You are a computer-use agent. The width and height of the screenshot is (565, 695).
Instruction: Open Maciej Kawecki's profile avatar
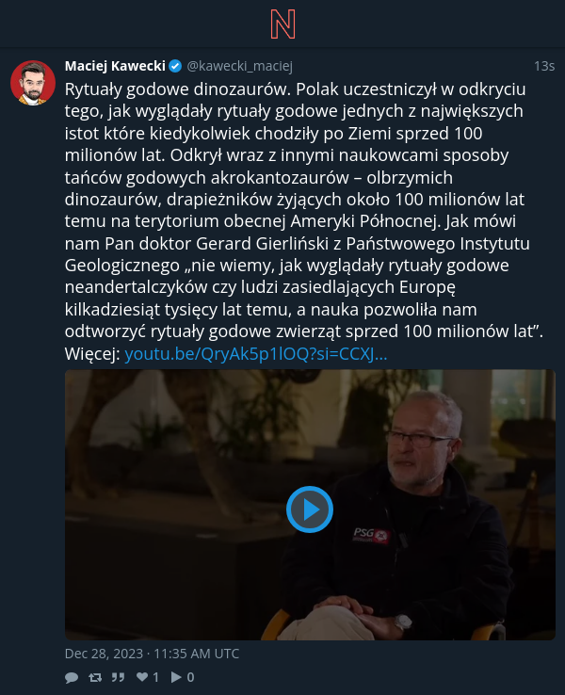tap(33, 83)
